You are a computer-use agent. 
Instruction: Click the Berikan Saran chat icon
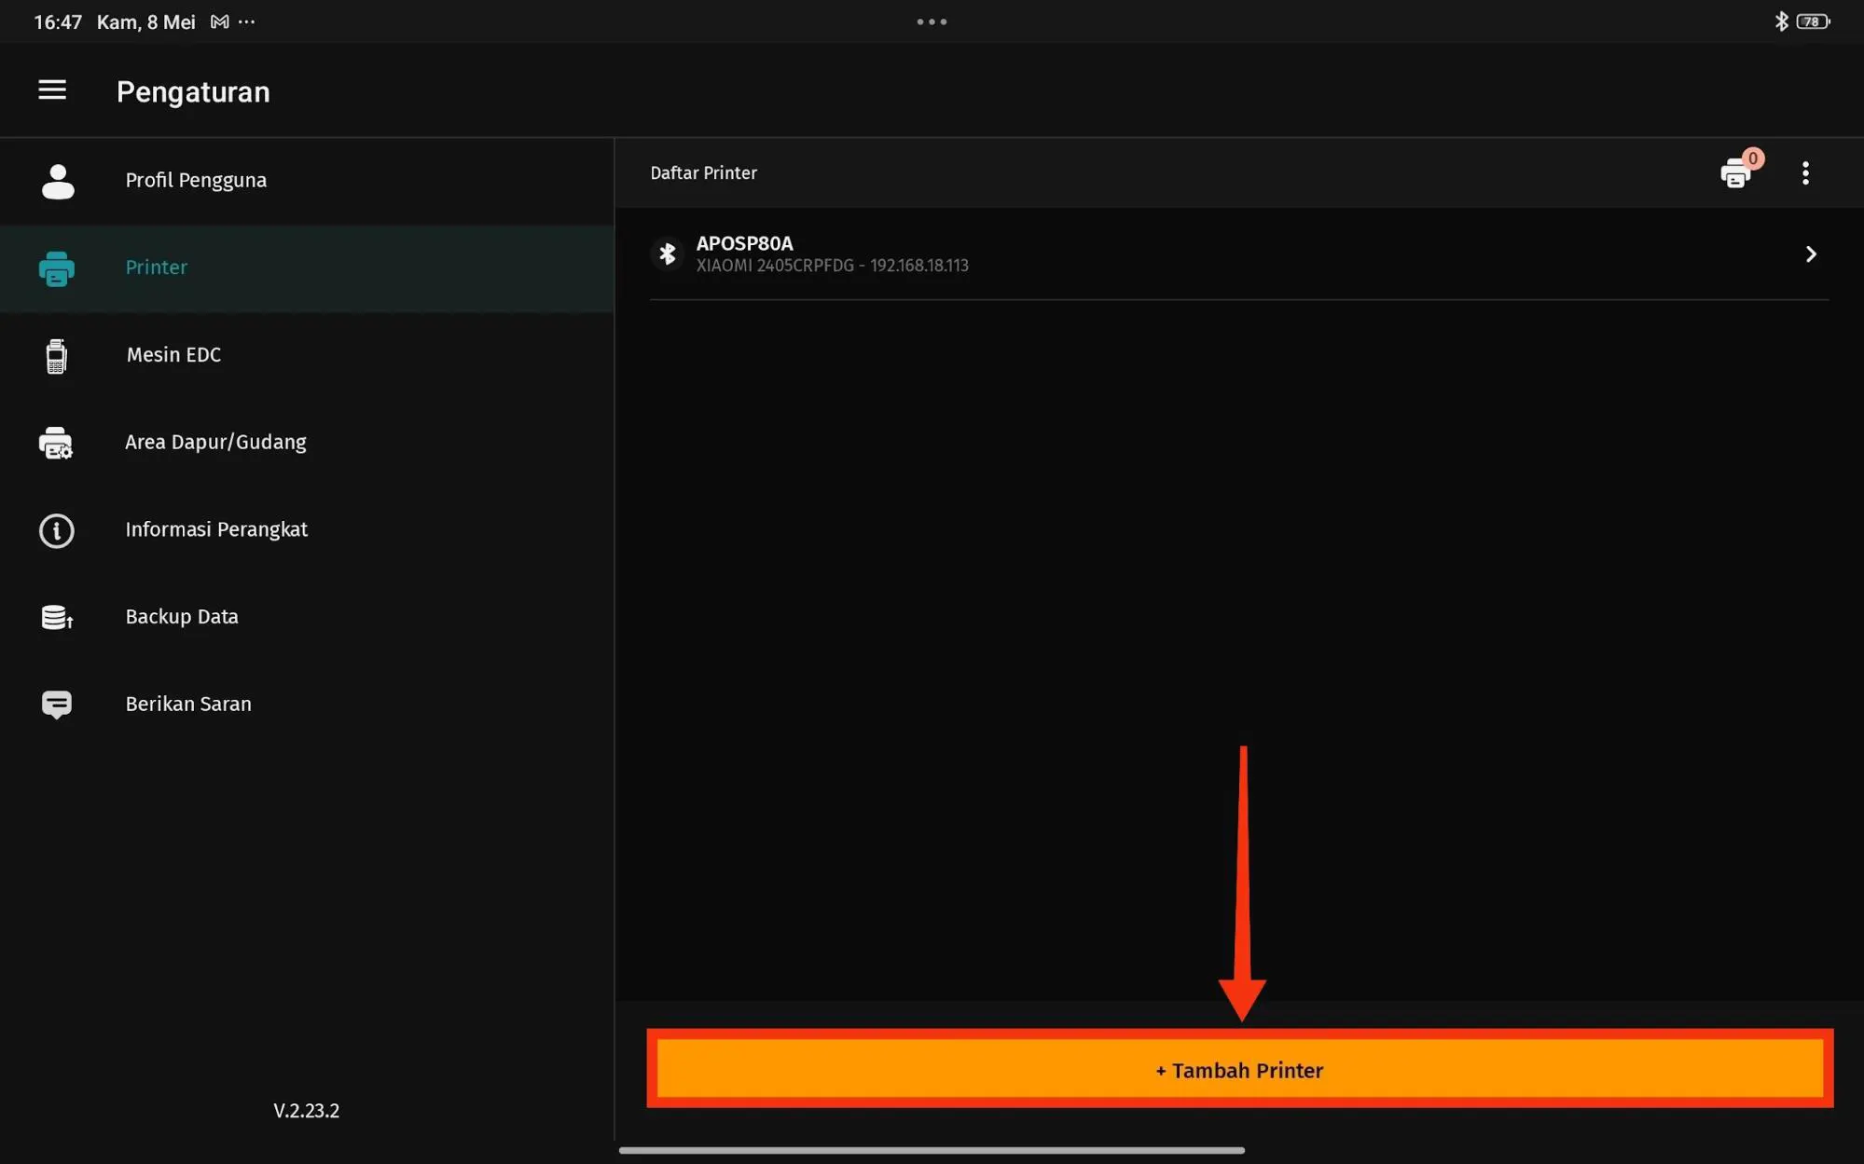click(57, 705)
